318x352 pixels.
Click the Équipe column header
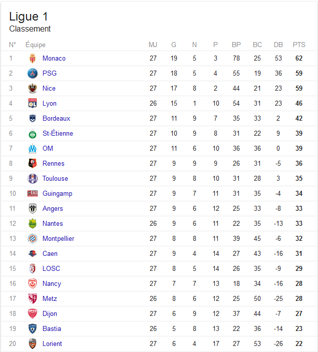pyautogui.click(x=36, y=45)
